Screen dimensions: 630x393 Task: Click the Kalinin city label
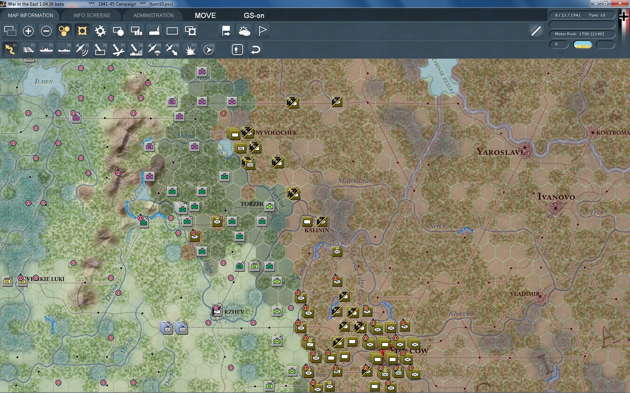click(316, 230)
